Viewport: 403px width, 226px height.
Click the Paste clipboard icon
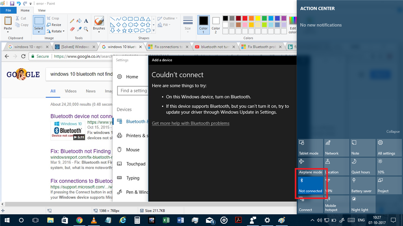(x=8, y=20)
